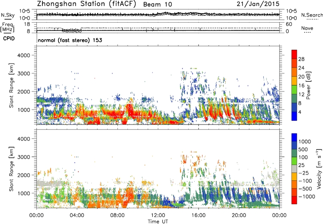Screen dimensions: 323x224
Task: Click the "16:00" time tick label
Action: (198, 216)
